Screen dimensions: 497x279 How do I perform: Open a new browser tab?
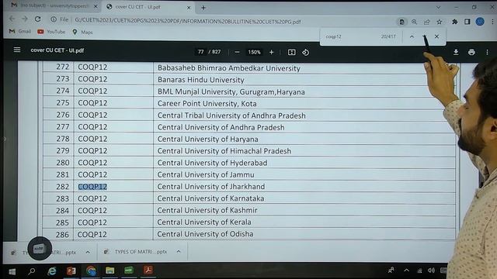click(x=203, y=8)
